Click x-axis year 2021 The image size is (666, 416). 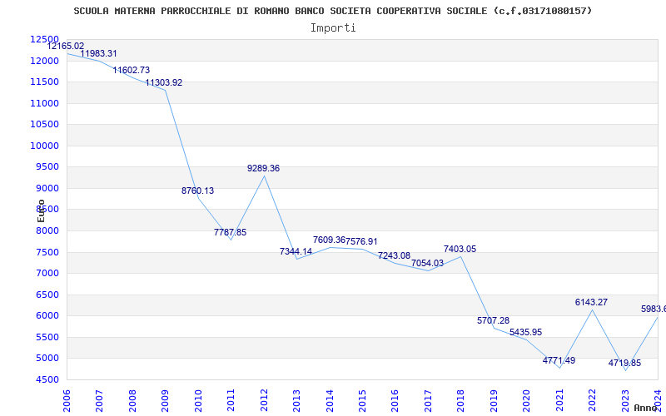tap(559, 400)
